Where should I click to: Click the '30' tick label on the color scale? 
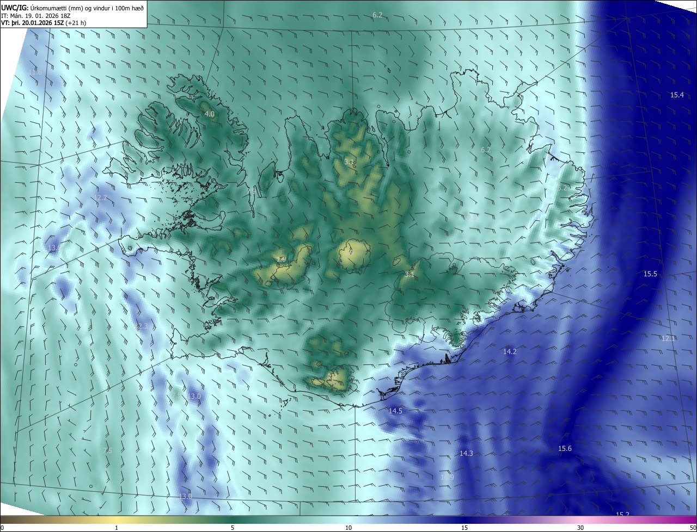click(x=580, y=528)
